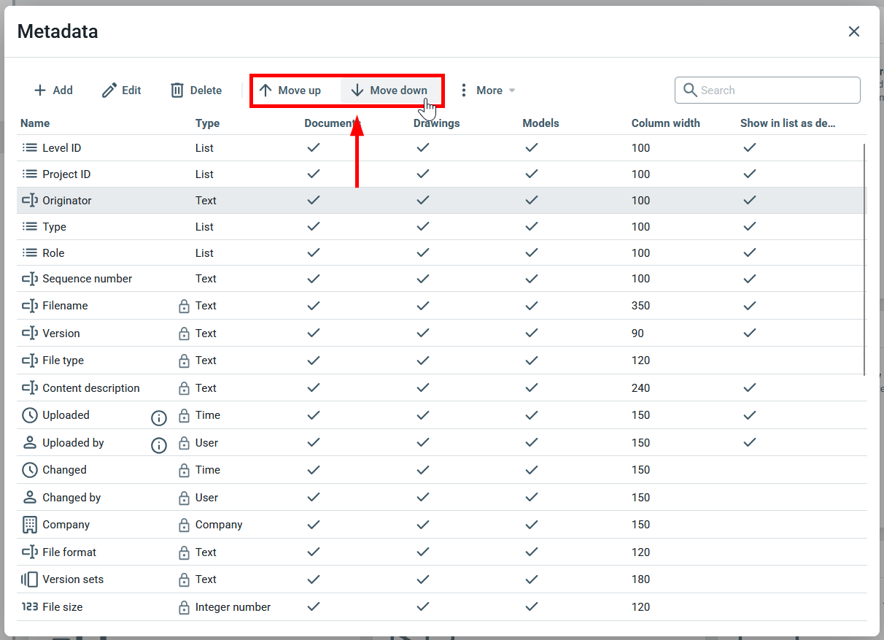
Task: Select the Sequence number row
Action: point(88,279)
